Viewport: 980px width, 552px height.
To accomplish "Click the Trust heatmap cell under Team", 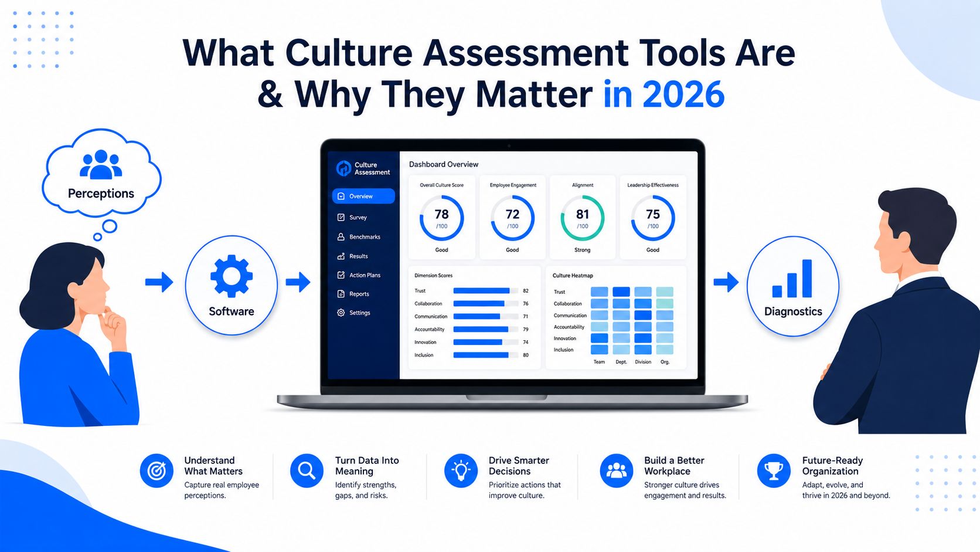I will point(599,292).
